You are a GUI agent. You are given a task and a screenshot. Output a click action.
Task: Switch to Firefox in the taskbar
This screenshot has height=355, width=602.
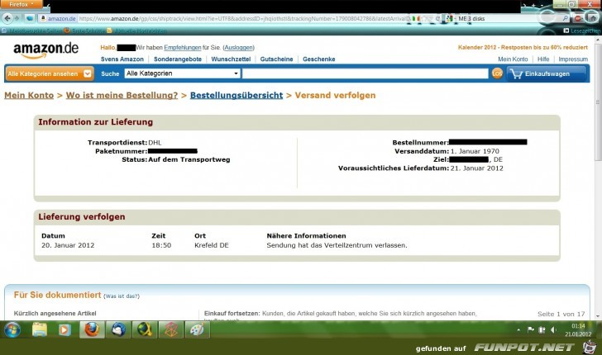click(92, 329)
